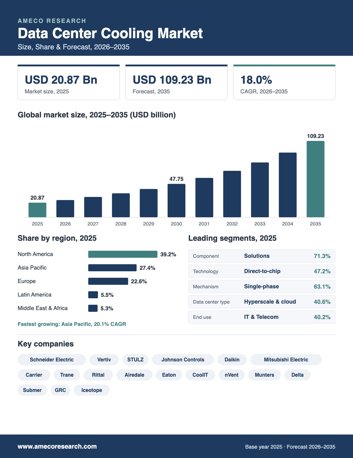Select the Airedale chip
This screenshot has height=458, width=353.
[x=134, y=375]
